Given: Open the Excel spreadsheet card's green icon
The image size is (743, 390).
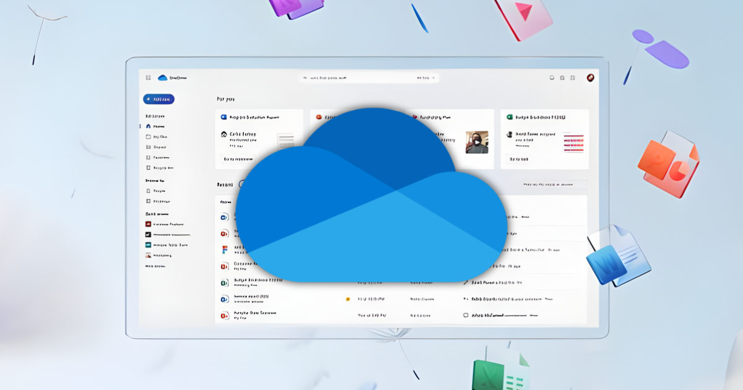Looking at the screenshot, I should tap(510, 116).
